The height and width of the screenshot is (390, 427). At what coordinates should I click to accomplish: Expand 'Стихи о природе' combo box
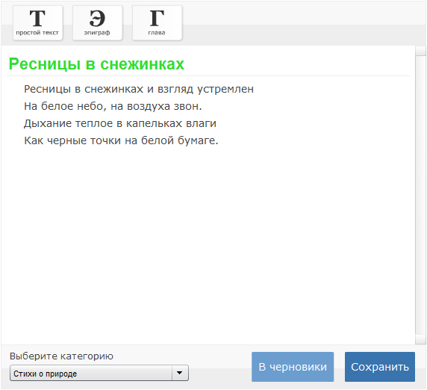[99, 373]
